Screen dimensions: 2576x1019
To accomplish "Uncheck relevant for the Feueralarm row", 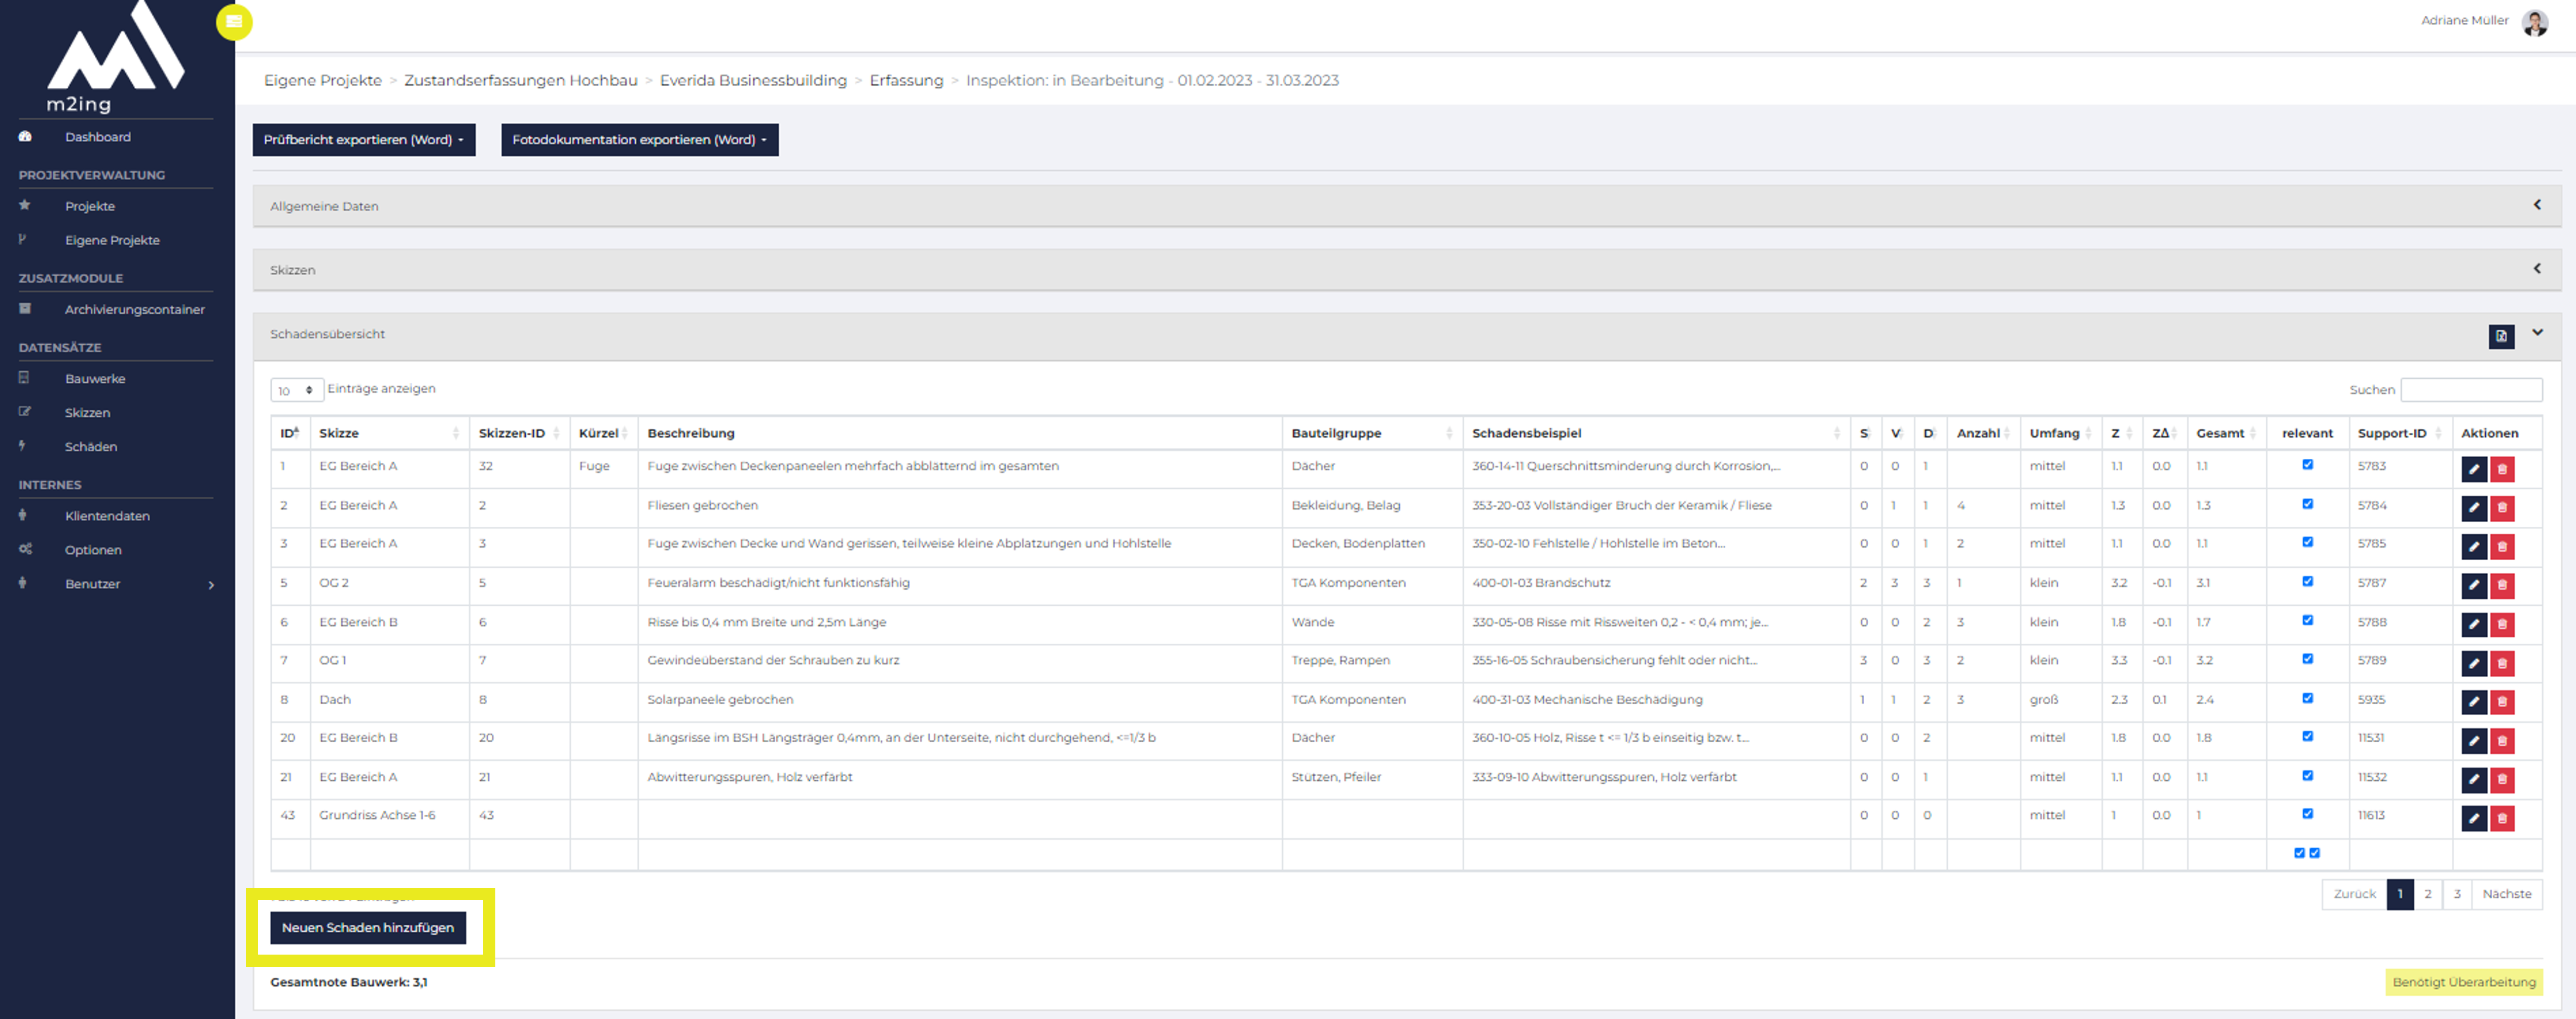I will (x=2307, y=581).
